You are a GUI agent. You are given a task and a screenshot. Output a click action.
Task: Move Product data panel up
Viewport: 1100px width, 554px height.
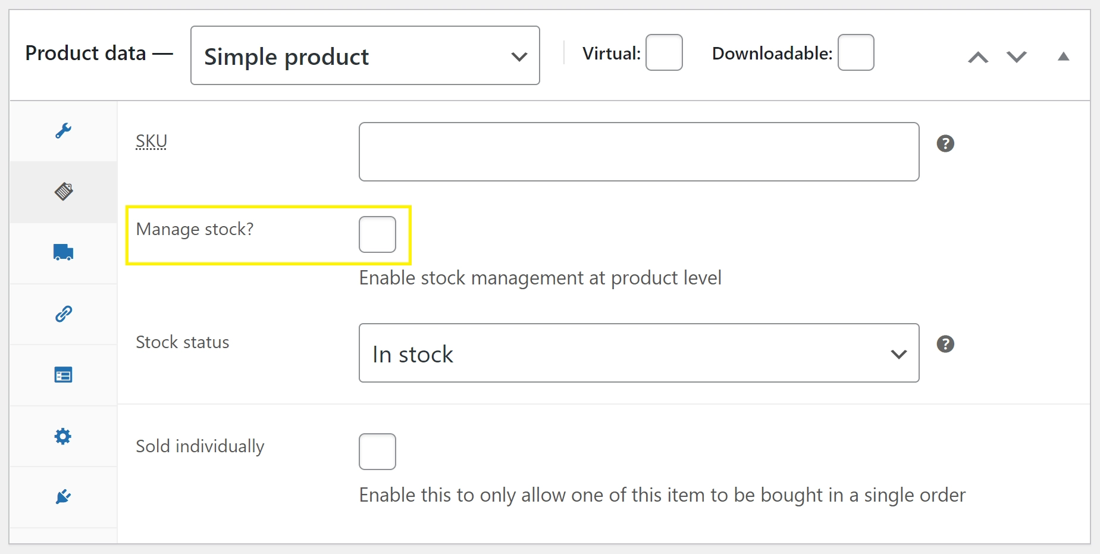(978, 57)
